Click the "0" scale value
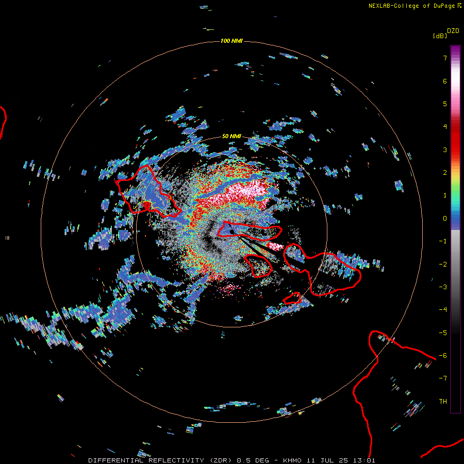The height and width of the screenshot is (464, 464). coord(445,219)
